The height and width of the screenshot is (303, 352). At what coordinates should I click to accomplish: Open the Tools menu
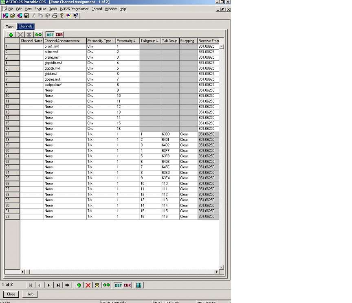click(53, 9)
